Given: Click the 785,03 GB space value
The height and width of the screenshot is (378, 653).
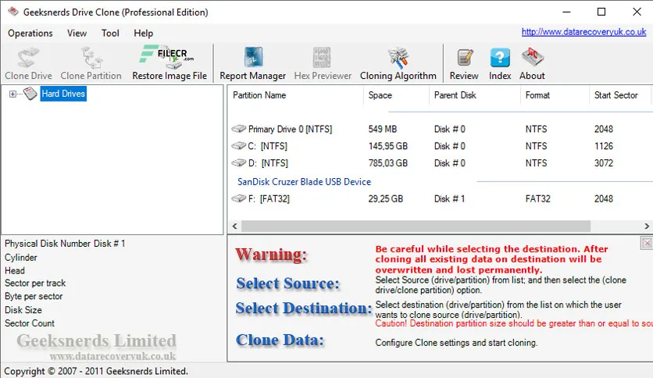Looking at the screenshot, I should tap(387, 163).
